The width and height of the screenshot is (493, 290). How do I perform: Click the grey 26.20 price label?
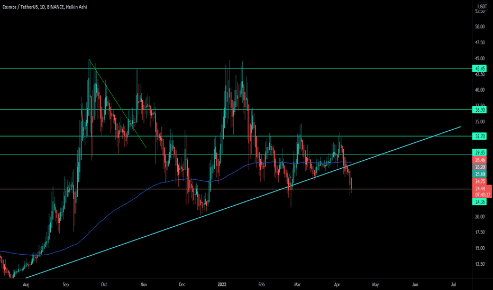pos(479,167)
